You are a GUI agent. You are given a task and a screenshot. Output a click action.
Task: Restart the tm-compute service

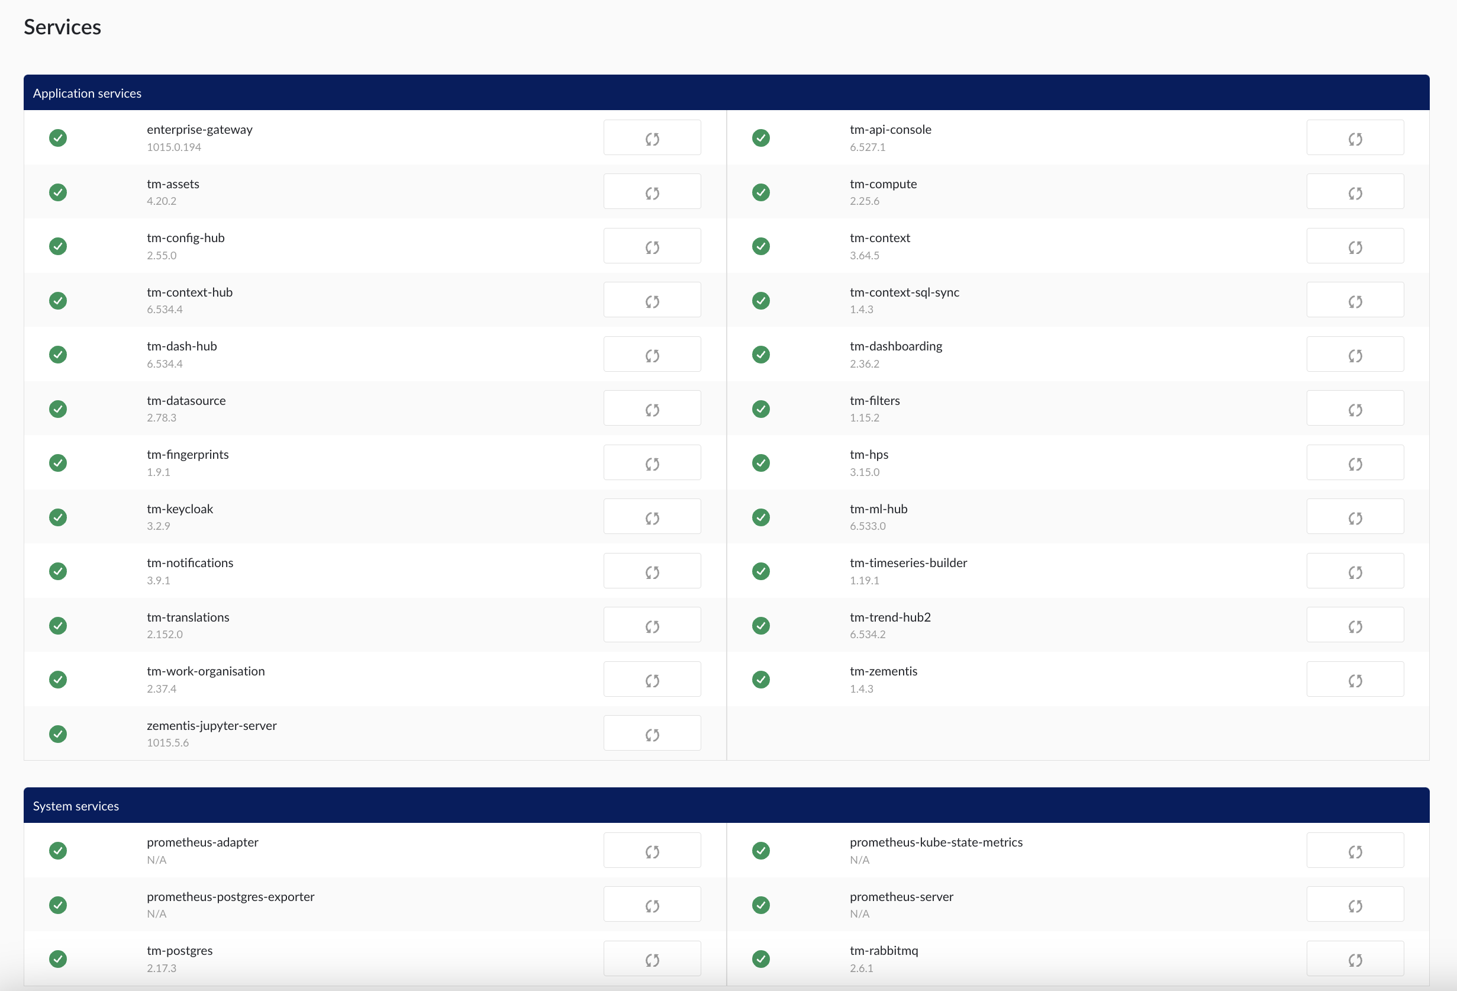[1355, 192]
